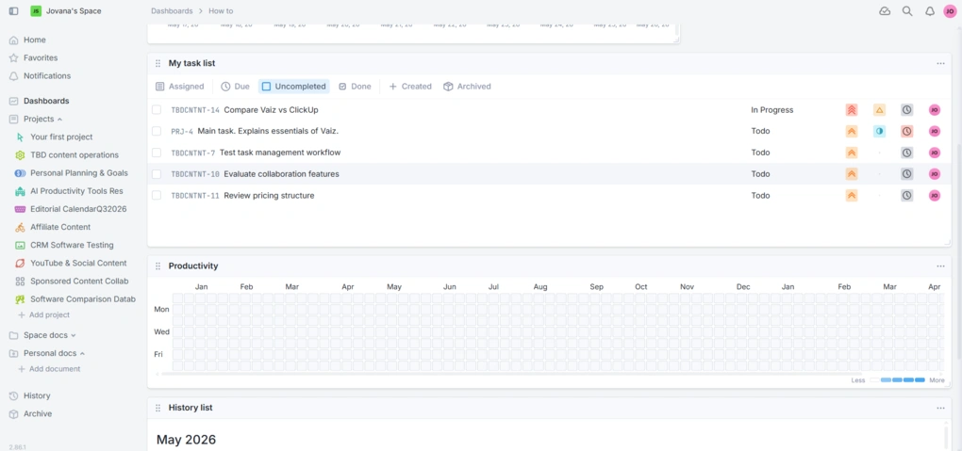
Task: Click In Progress status of TBDCNTNT-14
Action: 771,110
